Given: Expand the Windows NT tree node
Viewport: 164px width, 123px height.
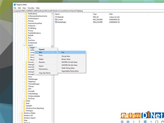Looking at the screenshot, I should [20, 116].
